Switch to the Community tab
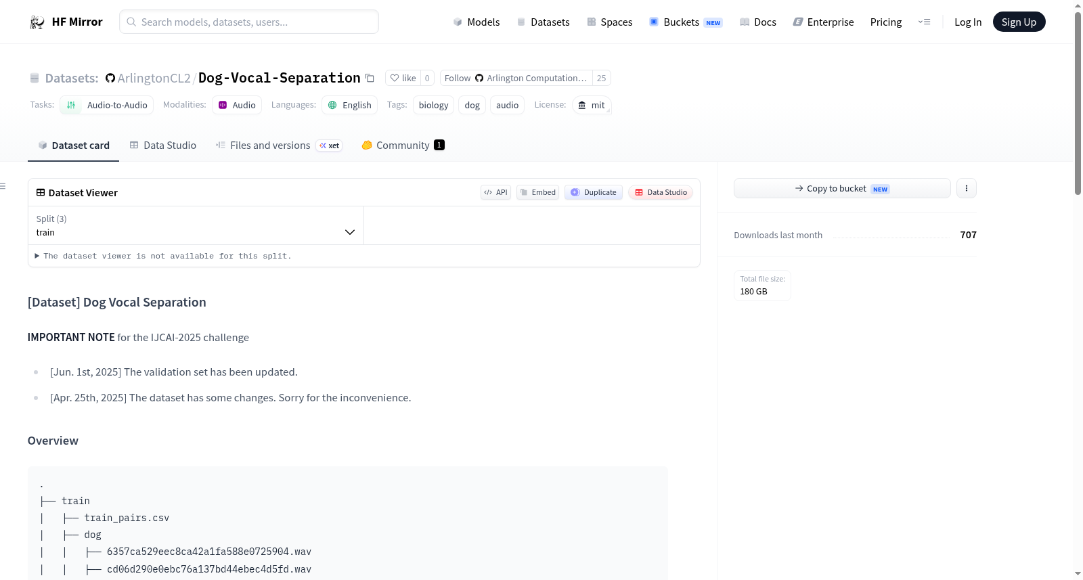The width and height of the screenshot is (1083, 580). point(403,145)
